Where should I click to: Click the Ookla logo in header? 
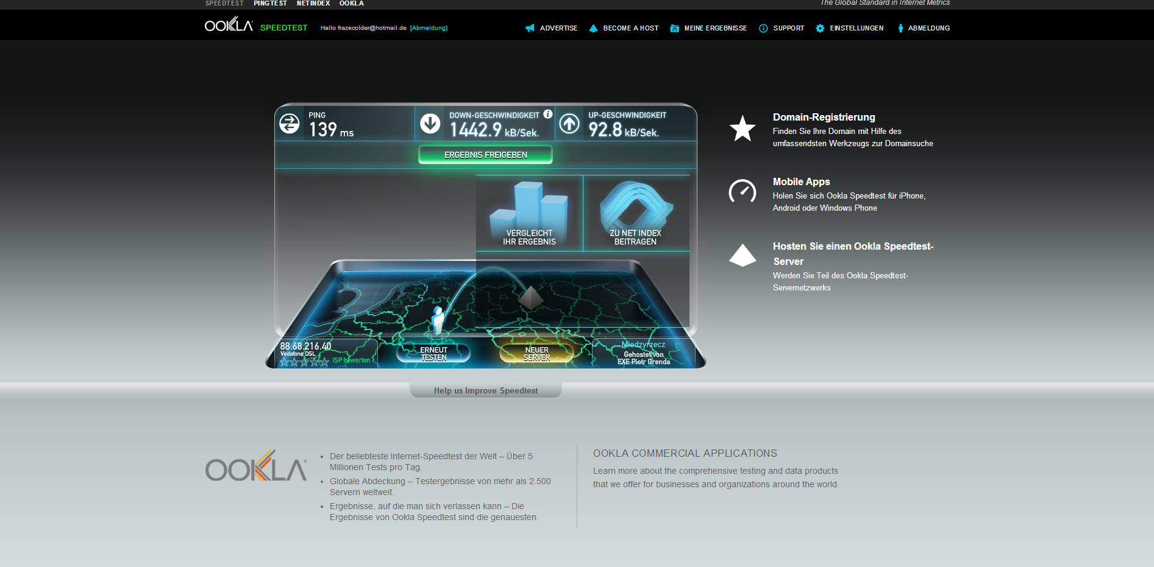coord(229,25)
